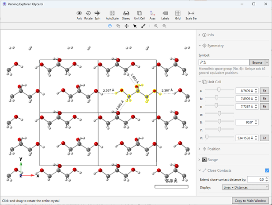
Task: Click Fit button for cell parameter a
Action: [264, 90]
